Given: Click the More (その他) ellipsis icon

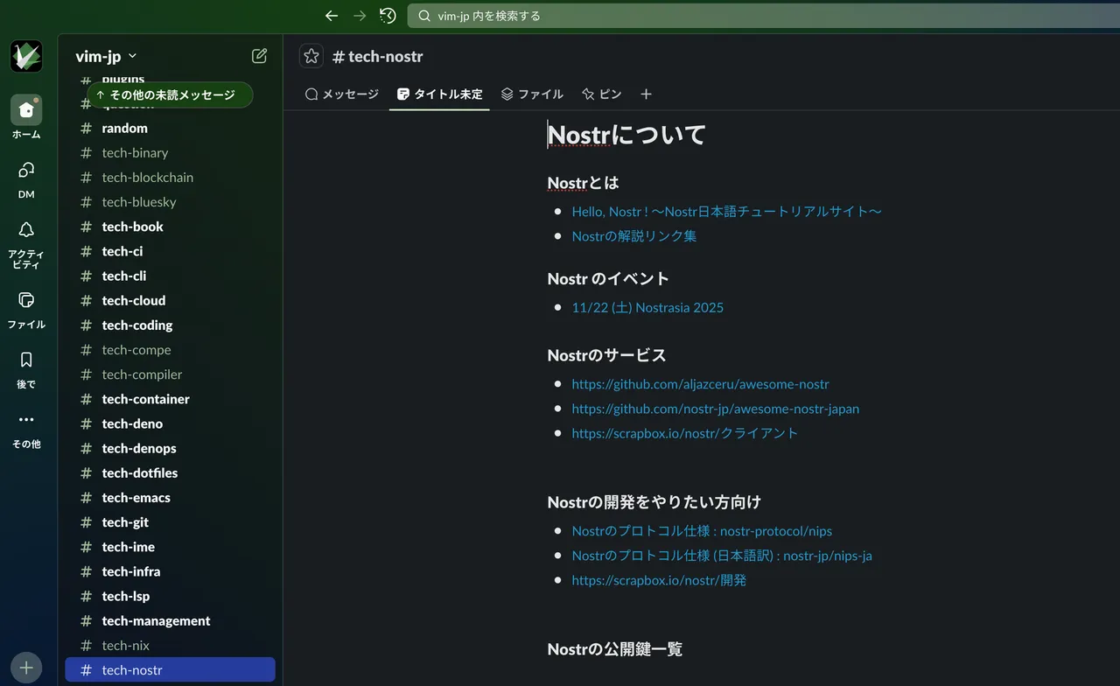Looking at the screenshot, I should point(26,420).
